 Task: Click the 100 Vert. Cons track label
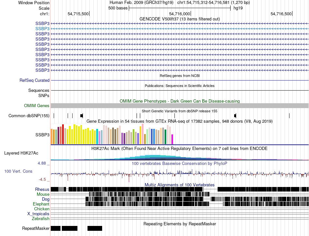tap(18, 171)
